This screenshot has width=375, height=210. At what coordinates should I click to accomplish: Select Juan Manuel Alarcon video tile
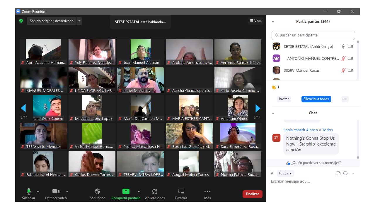(x=141, y=52)
